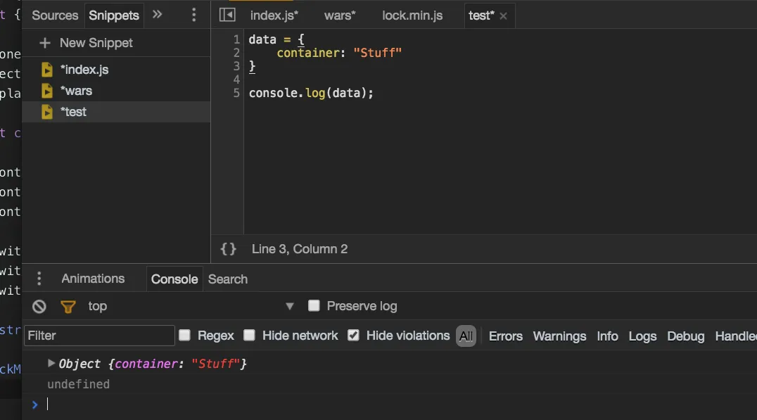Screen dimensions: 757x420
Task: Open the drawer three-dot menu beside Animations
Action: coord(39,279)
